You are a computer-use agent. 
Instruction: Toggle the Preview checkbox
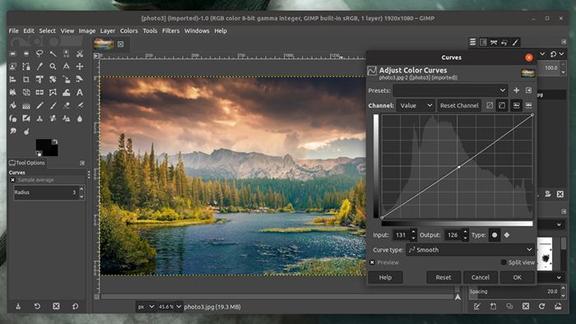click(372, 262)
